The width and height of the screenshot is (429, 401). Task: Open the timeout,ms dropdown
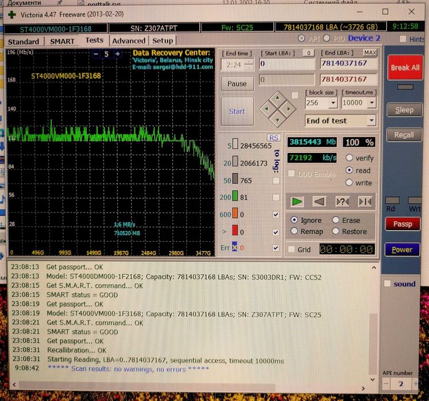(x=371, y=104)
